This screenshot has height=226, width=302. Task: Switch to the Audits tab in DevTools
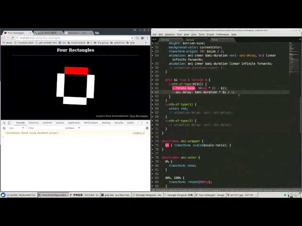pos(130,123)
